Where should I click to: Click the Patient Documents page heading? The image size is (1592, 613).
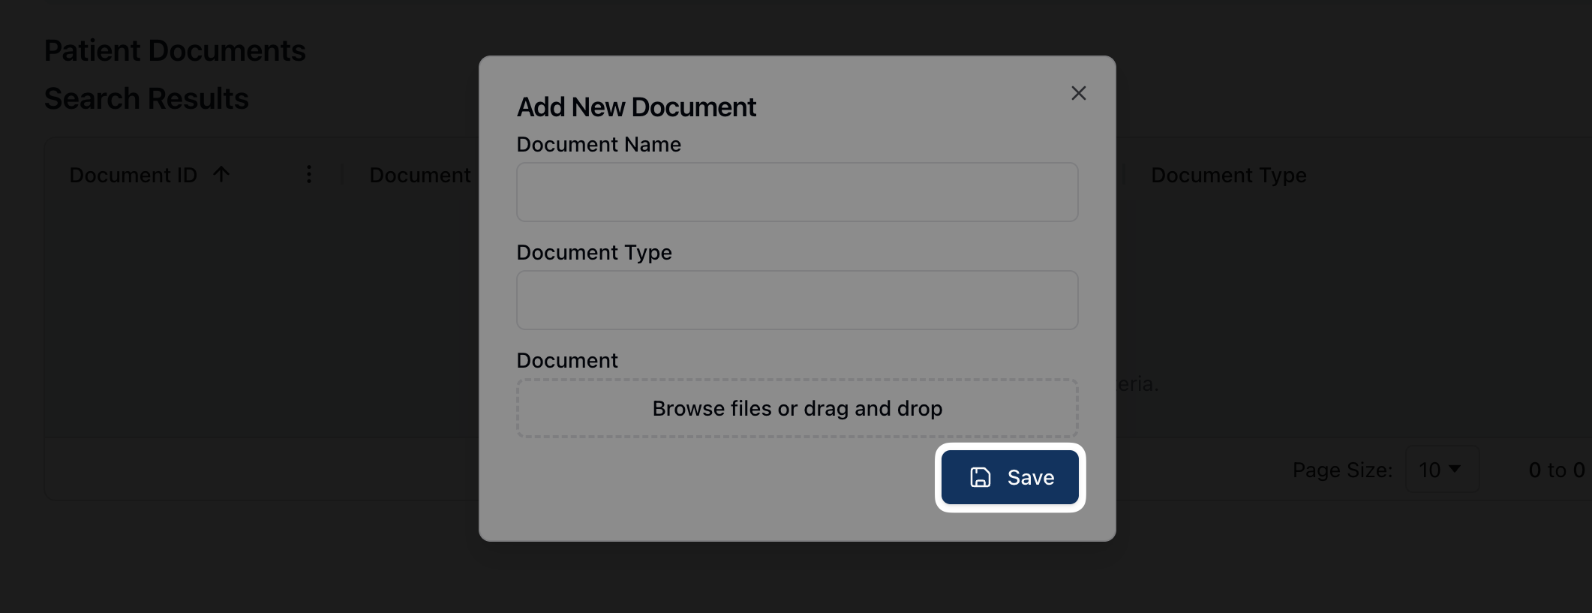pos(175,50)
